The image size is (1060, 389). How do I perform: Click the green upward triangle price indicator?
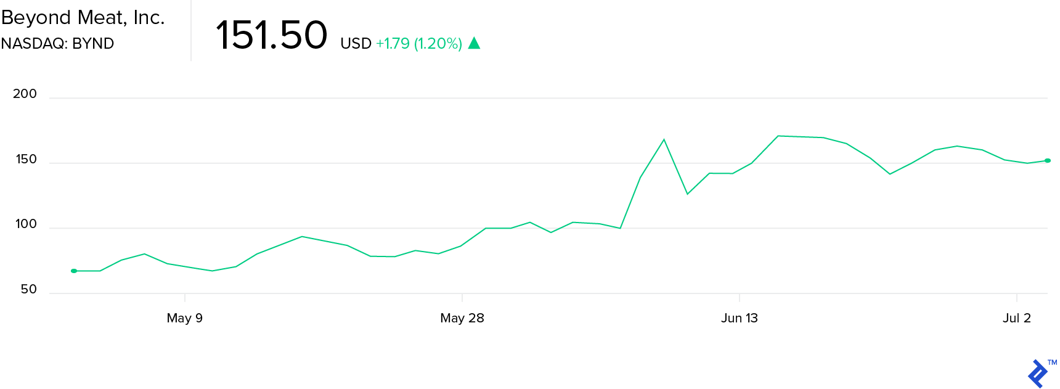coord(474,43)
